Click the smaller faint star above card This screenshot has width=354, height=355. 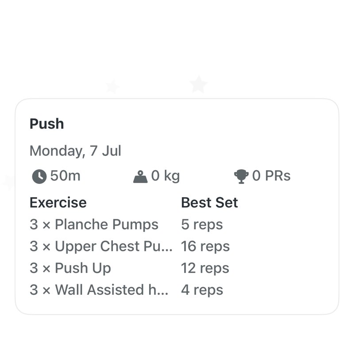pos(112,86)
